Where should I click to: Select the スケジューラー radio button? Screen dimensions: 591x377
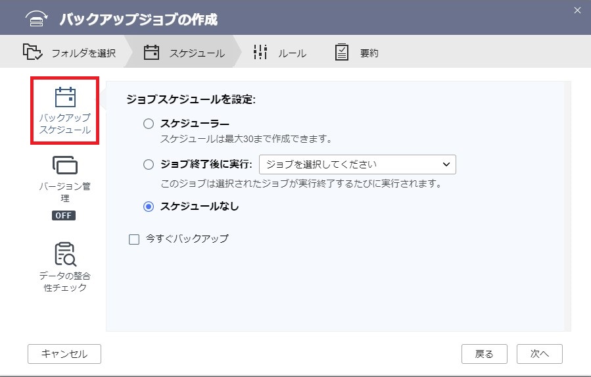click(x=149, y=124)
